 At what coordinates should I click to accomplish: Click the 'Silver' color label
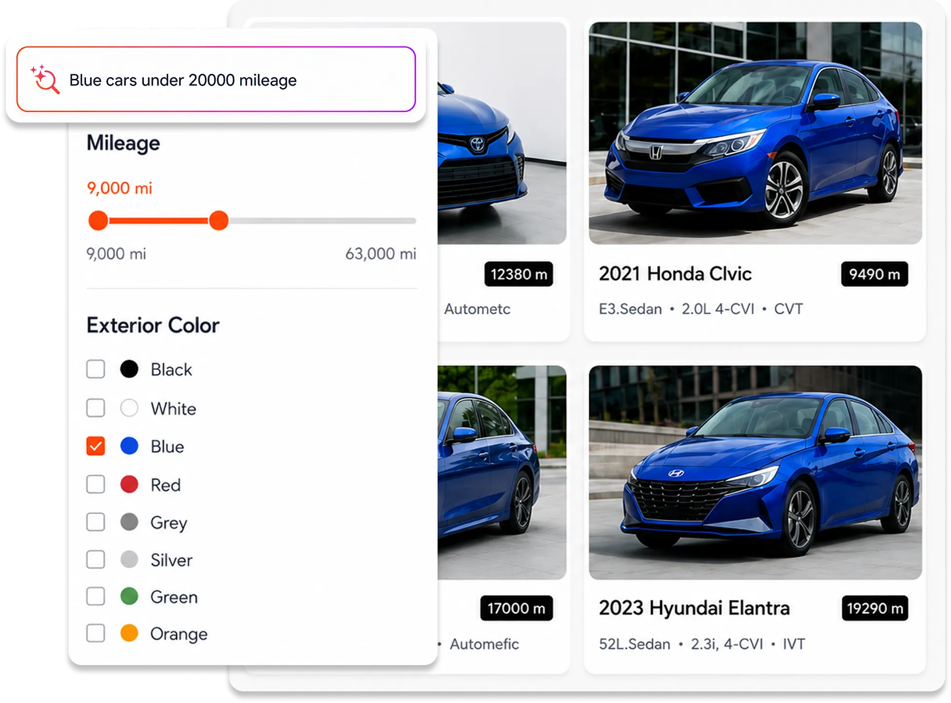[172, 560]
